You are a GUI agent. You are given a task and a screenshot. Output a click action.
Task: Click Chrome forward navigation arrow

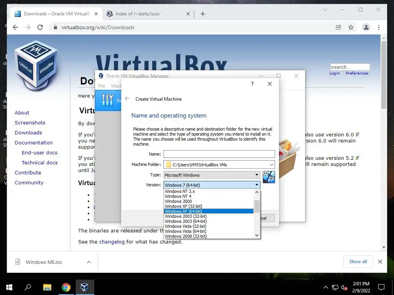[28, 27]
